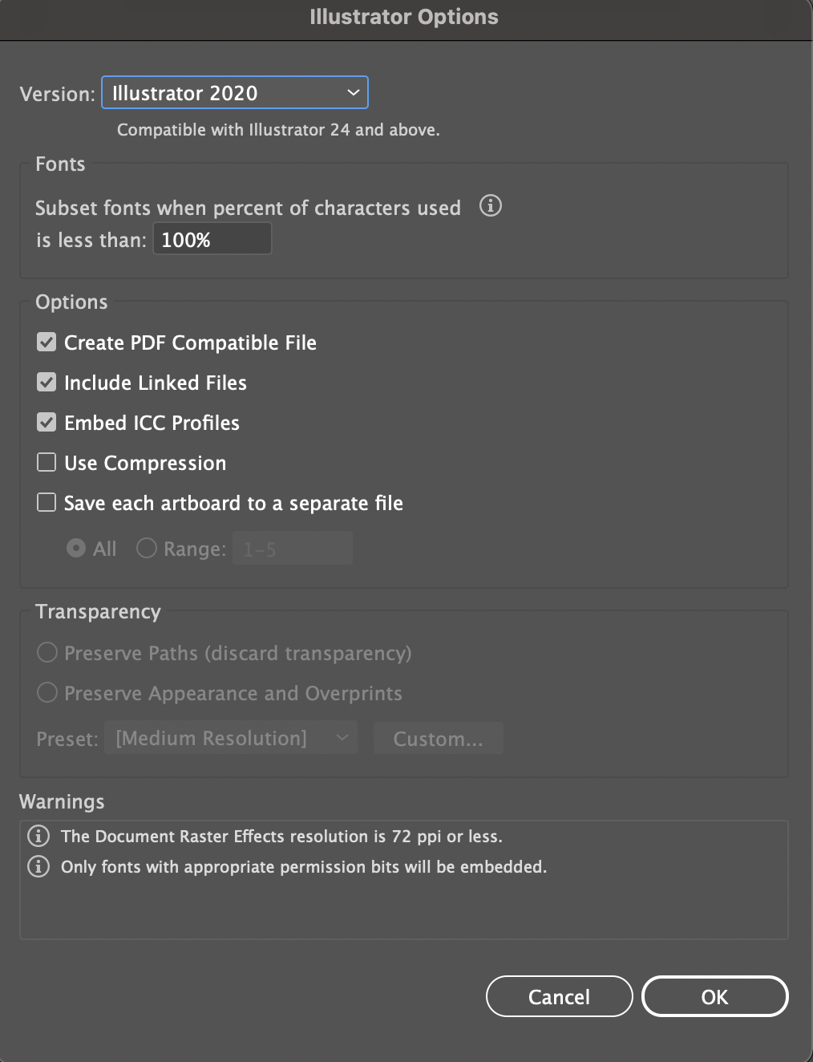Click the info icon next to raster effects warning
Image resolution: width=813 pixels, height=1062 pixels.
(x=38, y=836)
